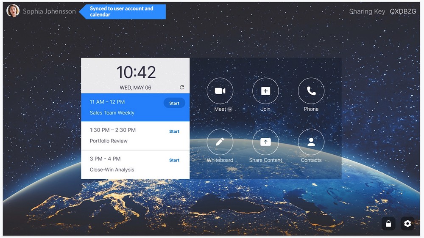This screenshot has height=238, width=424.
Task: Open the Join meeting button
Action: tap(265, 91)
